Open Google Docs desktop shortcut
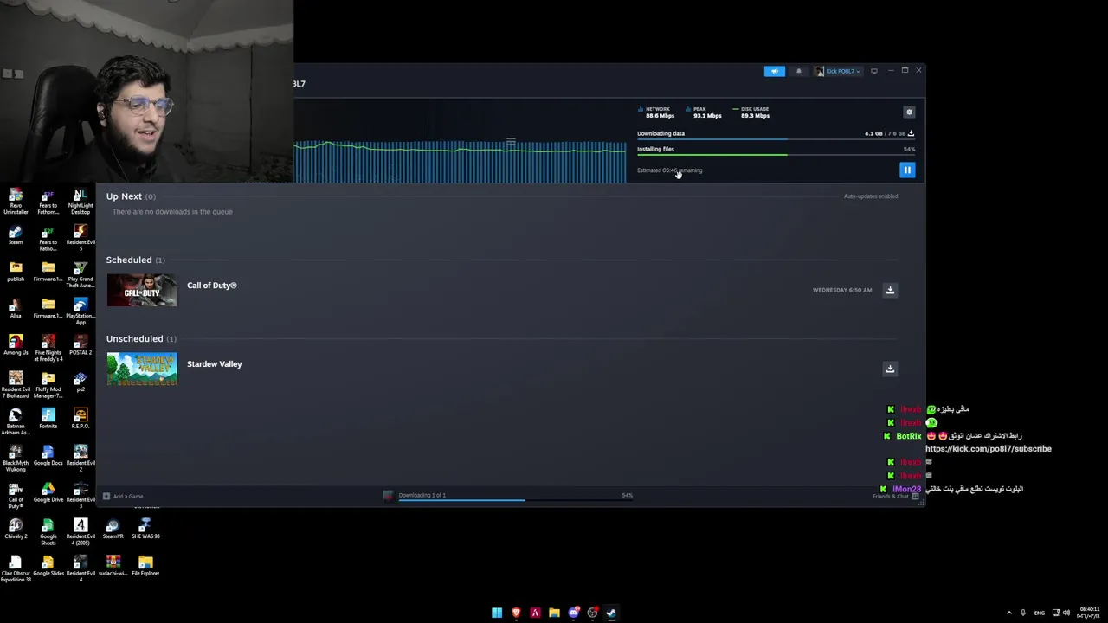 tap(48, 455)
